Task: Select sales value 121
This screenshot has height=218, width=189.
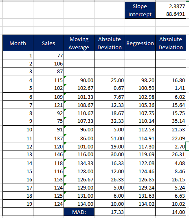Action: pos(48,105)
